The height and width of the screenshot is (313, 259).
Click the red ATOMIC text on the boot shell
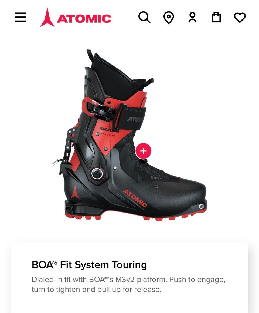(135, 198)
